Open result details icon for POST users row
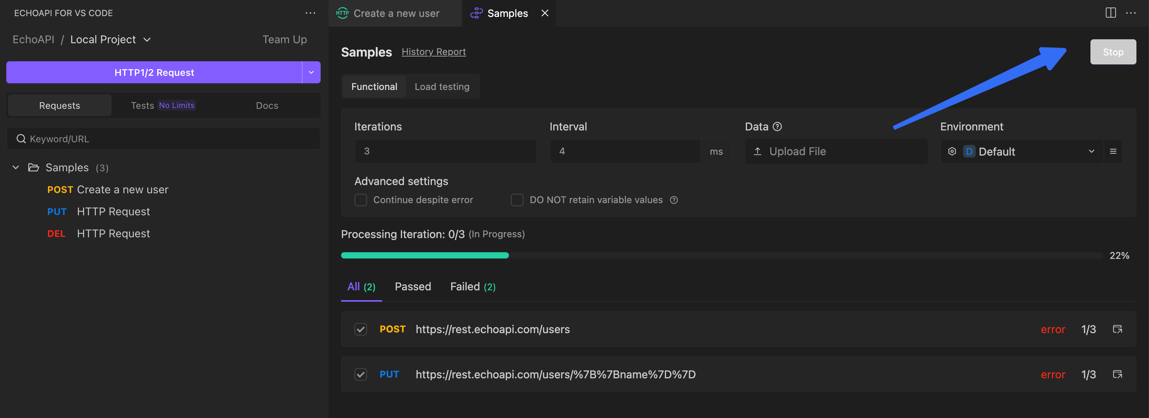The image size is (1149, 418). click(x=1117, y=329)
